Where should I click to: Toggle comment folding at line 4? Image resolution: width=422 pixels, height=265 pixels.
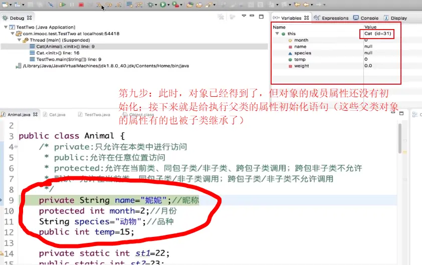[x=16, y=147]
